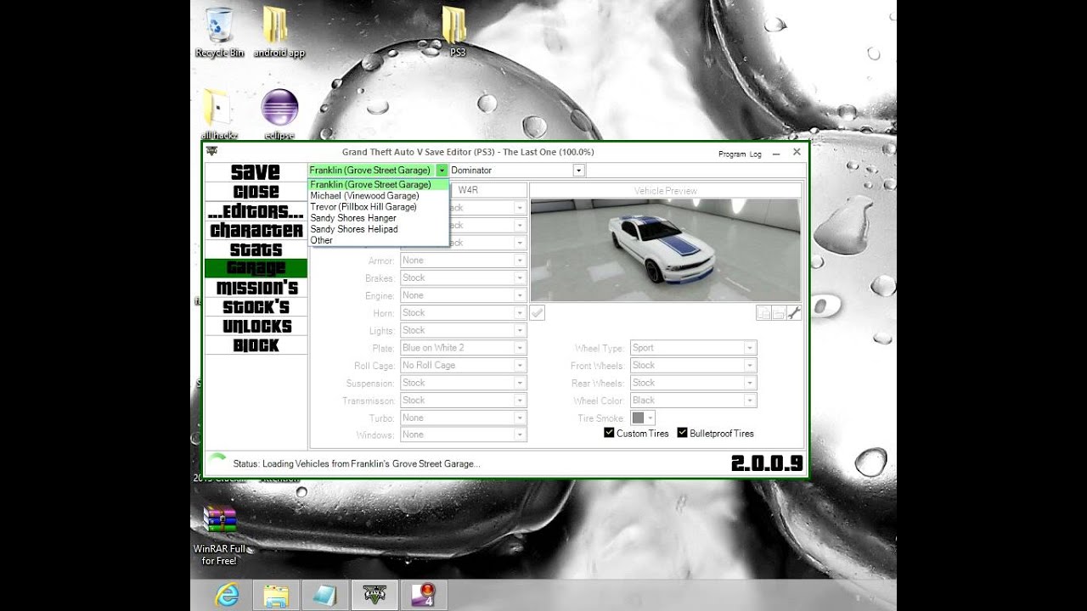The height and width of the screenshot is (611, 1087).
Task: Open the Turbo dropdown
Action: pos(463,418)
